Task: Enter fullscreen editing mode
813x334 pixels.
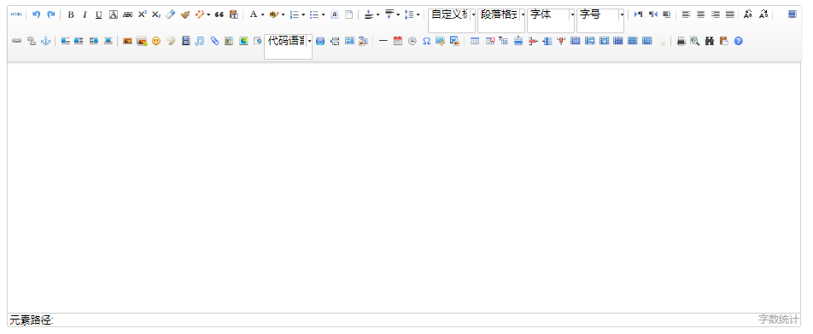Action: point(792,14)
